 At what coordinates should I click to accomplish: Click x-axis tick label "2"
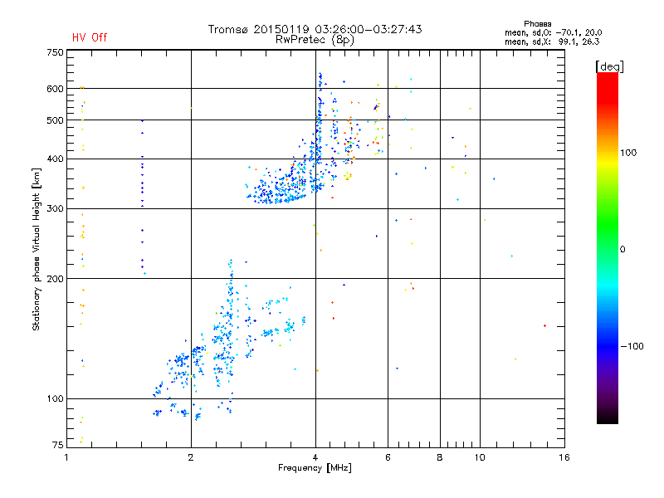(x=191, y=457)
